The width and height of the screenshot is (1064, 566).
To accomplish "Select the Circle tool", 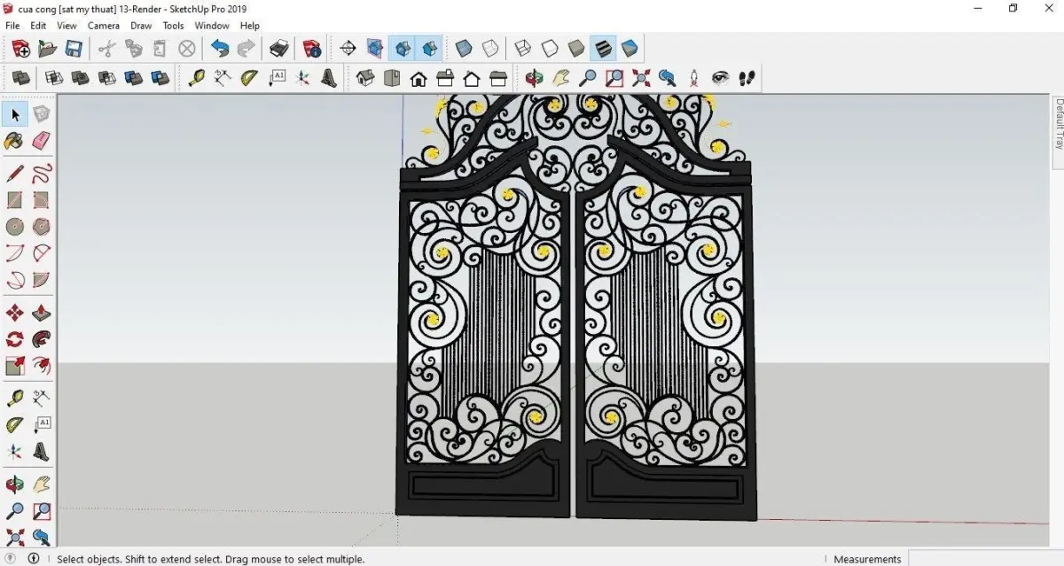I will (15, 227).
